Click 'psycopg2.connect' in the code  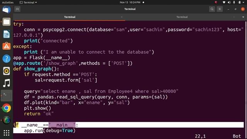[64, 30]
